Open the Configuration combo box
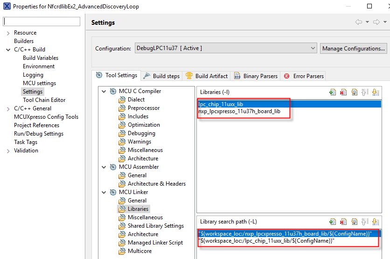390x259 pixels. click(226, 48)
